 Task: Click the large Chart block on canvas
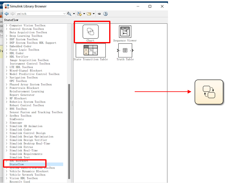pos(209,92)
